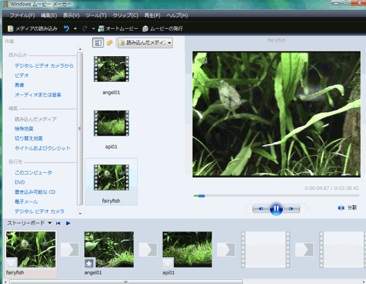This screenshot has width=366, height=284.
Task: Click the Undo arrow icon
Action: 66,29
